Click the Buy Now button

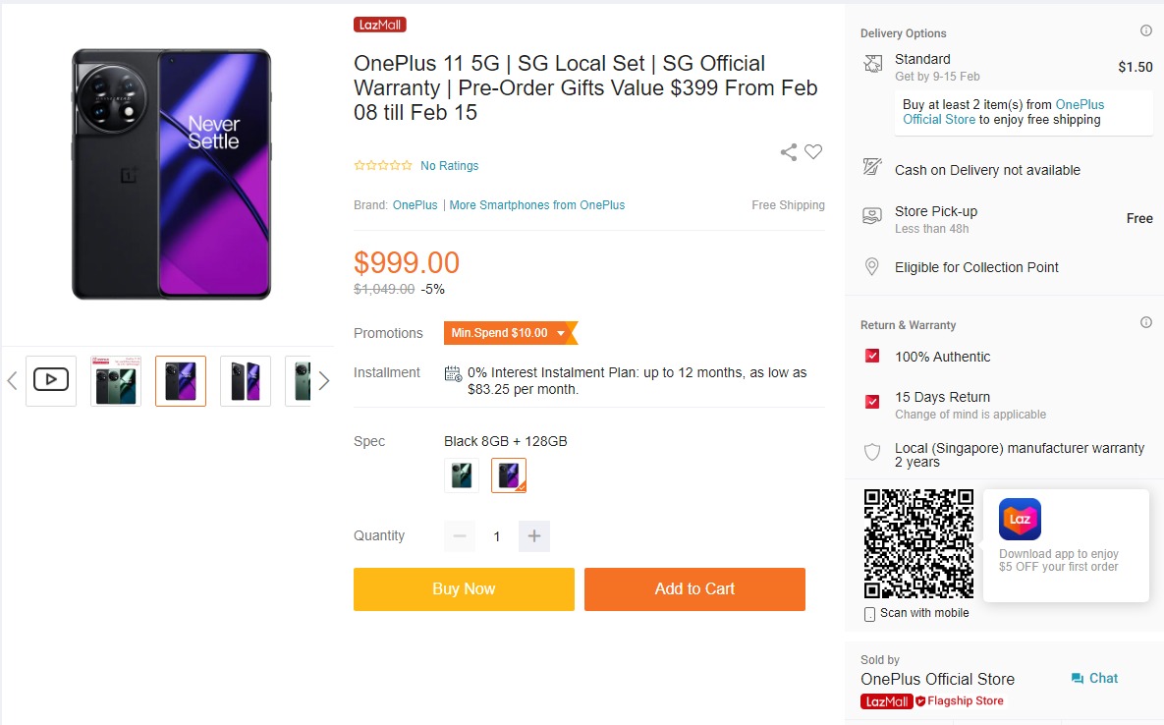coord(464,589)
